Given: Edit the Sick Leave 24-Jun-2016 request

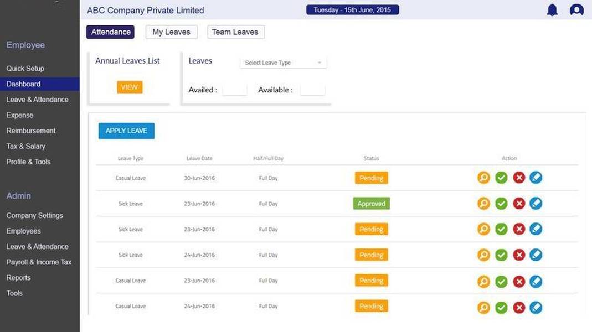Looking at the screenshot, I should 536,255.
